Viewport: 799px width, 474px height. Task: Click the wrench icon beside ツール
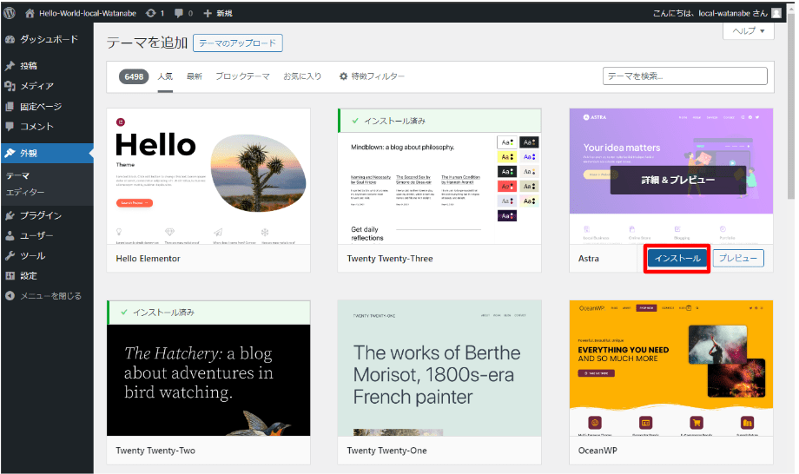[10, 255]
